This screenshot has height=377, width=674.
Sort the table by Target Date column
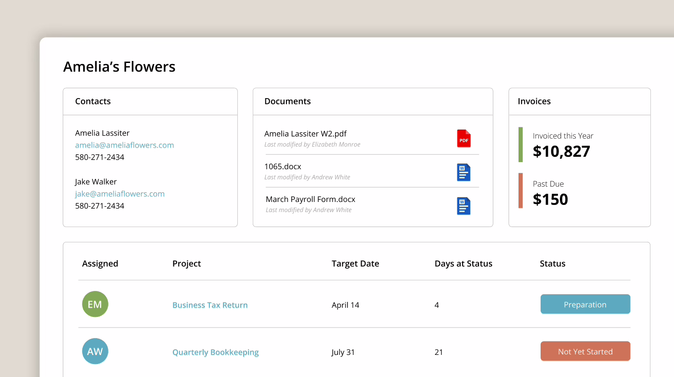click(x=355, y=263)
